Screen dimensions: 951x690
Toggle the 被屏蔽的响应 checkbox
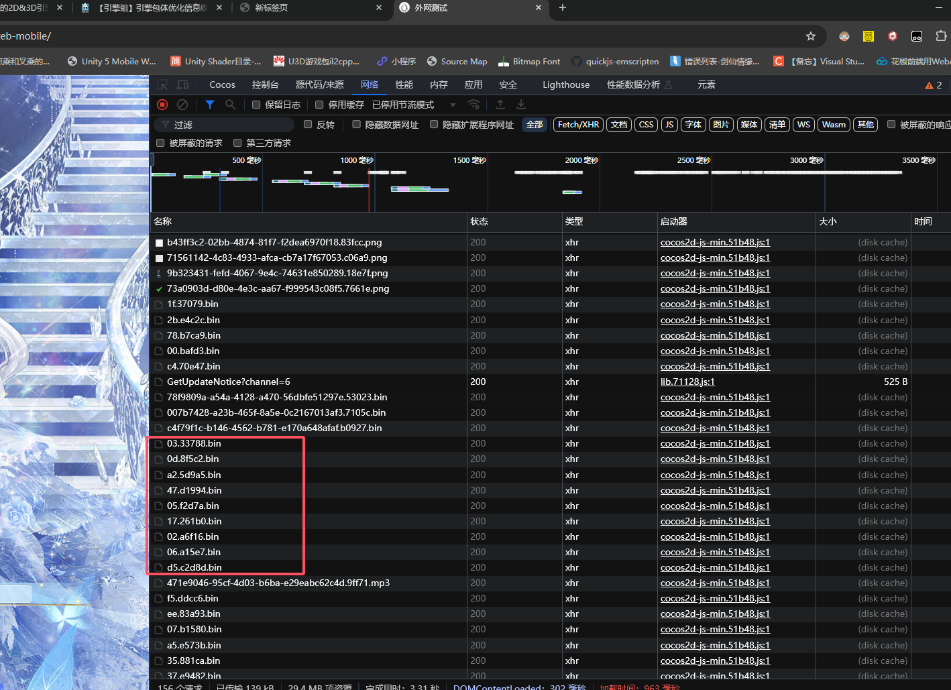click(891, 124)
